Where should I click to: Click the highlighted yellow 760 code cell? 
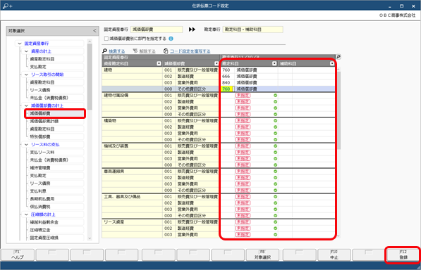tap(226, 89)
